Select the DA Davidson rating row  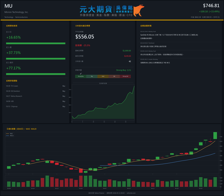[x=36, y=91]
